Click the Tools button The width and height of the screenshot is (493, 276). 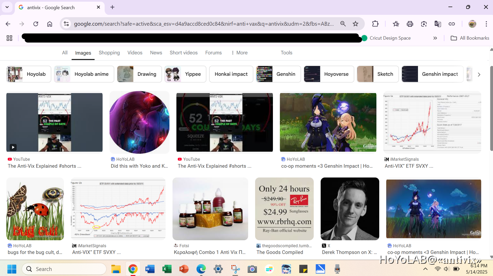(286, 53)
